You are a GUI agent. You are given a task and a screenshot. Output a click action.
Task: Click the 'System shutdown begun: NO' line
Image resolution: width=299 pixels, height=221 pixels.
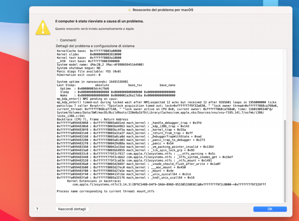78,68
